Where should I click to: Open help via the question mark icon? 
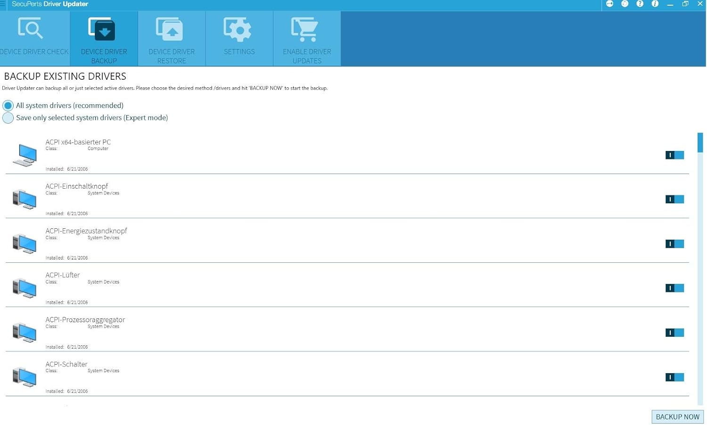click(640, 4)
